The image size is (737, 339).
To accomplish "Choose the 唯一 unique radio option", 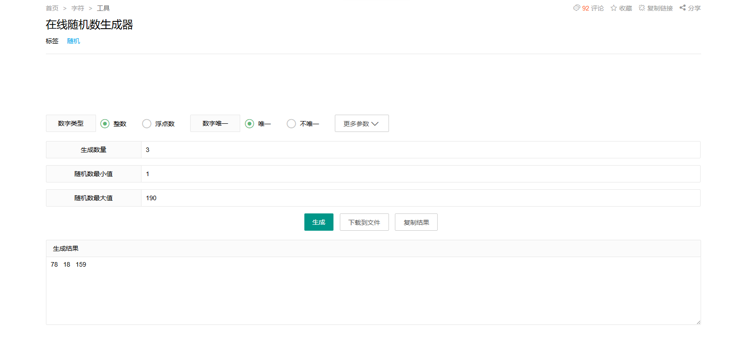I will tap(249, 124).
